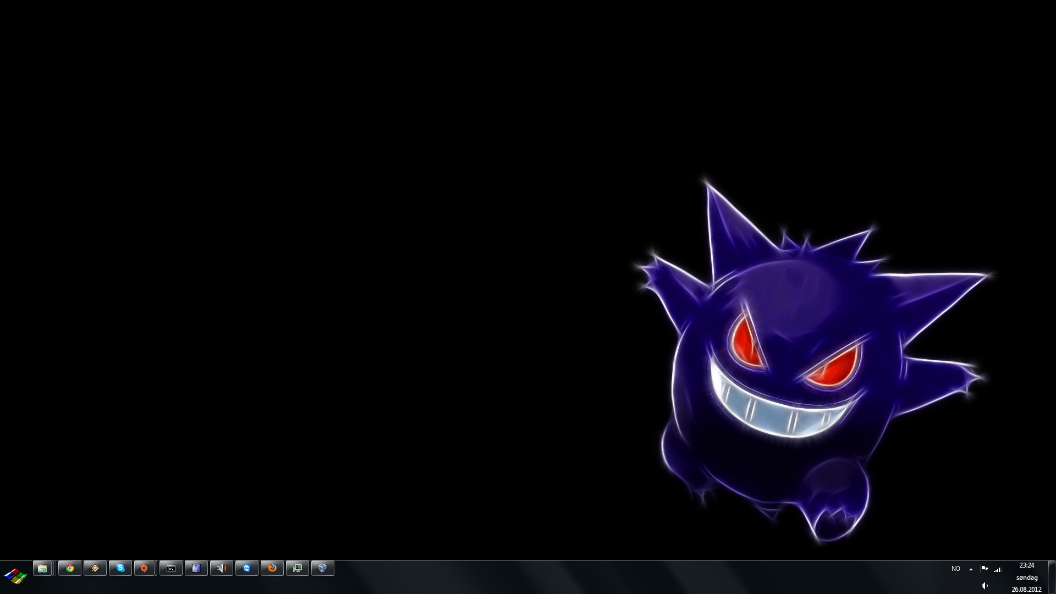Open the Command Prompt taskbar button

pyautogui.click(x=171, y=568)
